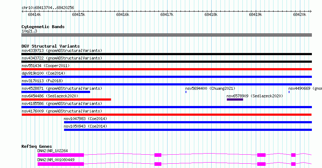Click the 68414k ruler tick label

point(34,15)
